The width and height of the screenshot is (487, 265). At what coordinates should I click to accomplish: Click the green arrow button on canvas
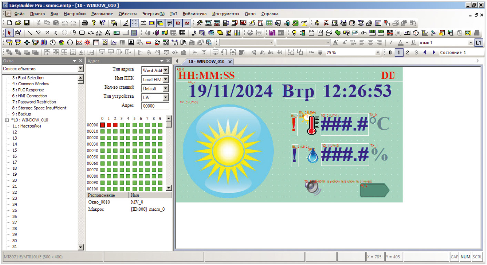click(x=374, y=190)
